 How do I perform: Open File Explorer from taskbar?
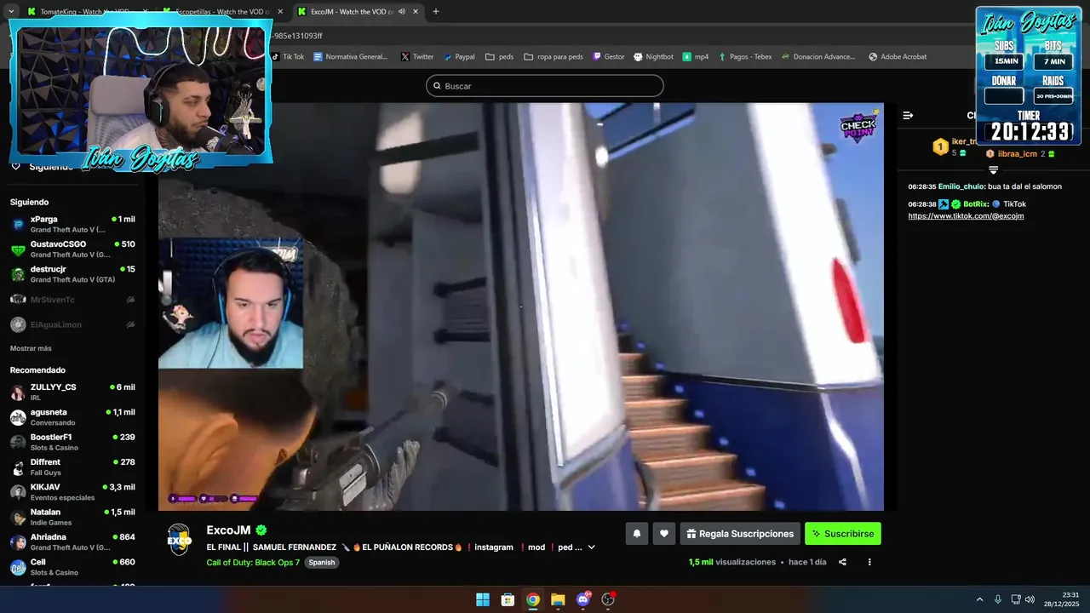(x=558, y=599)
